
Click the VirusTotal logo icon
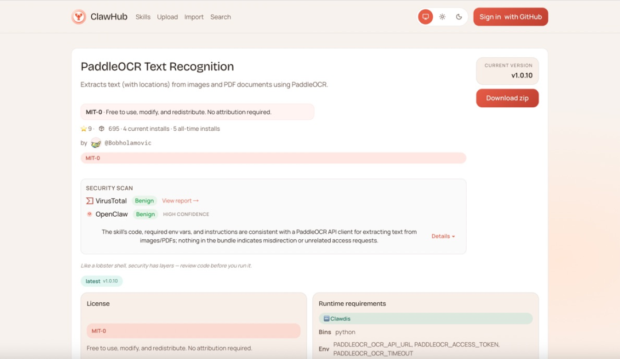click(x=90, y=201)
